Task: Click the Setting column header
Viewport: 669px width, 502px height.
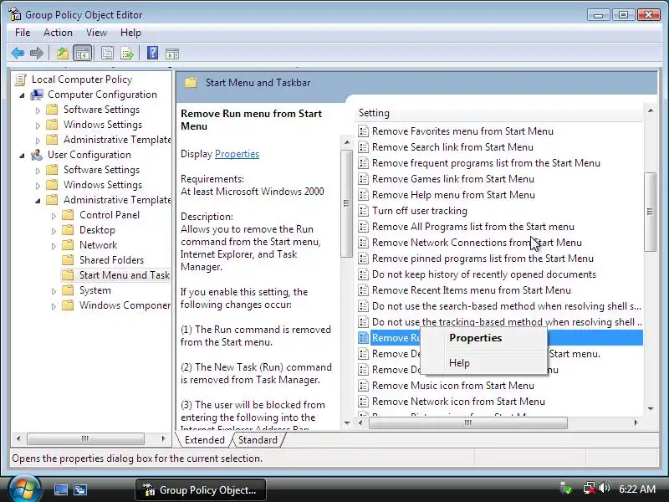Action: click(x=498, y=113)
